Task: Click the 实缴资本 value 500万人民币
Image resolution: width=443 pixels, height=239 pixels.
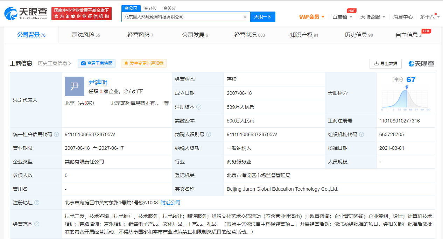Action: point(240,121)
